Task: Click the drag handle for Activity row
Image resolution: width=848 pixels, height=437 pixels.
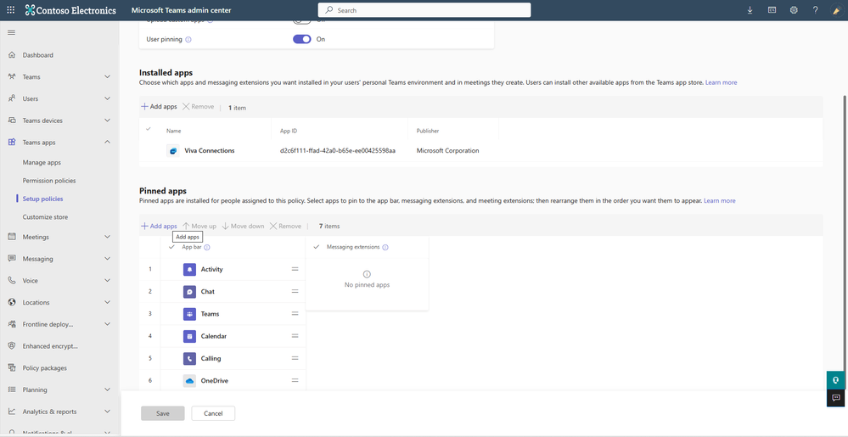Action: [x=295, y=269]
